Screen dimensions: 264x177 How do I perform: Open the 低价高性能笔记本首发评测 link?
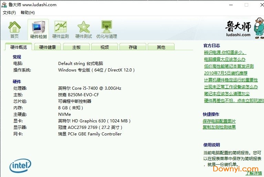pyautogui.click(x=229, y=66)
